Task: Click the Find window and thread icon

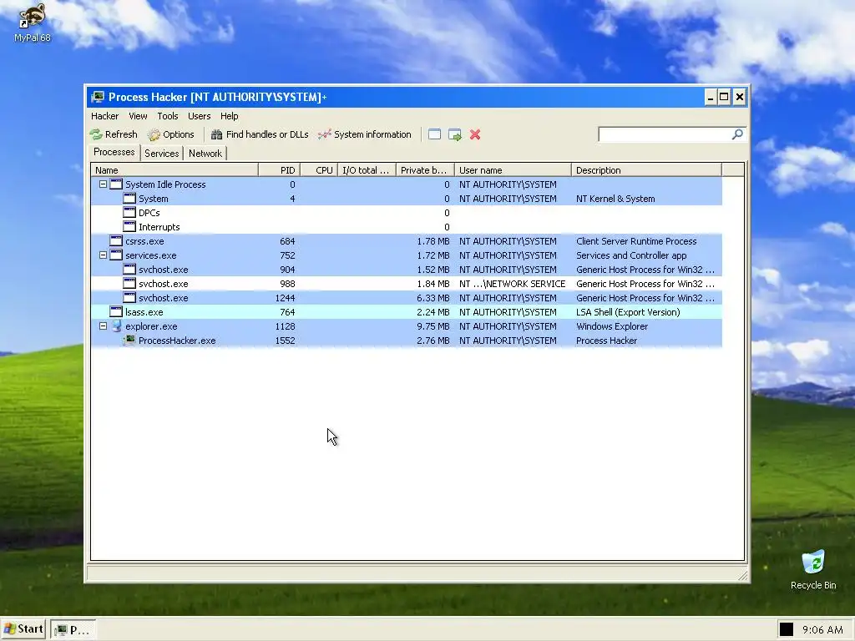Action: coord(455,134)
